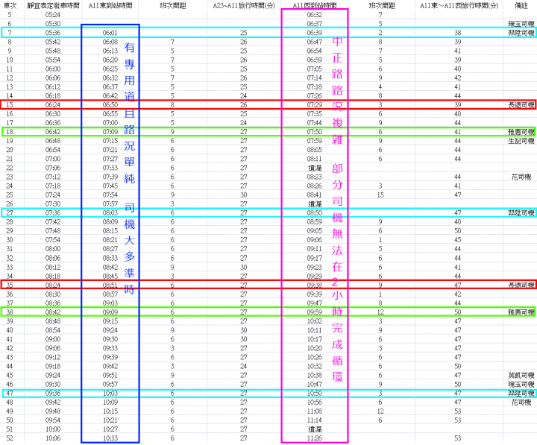Click 瑞玉司機 remark in trip 46 row

521,385
